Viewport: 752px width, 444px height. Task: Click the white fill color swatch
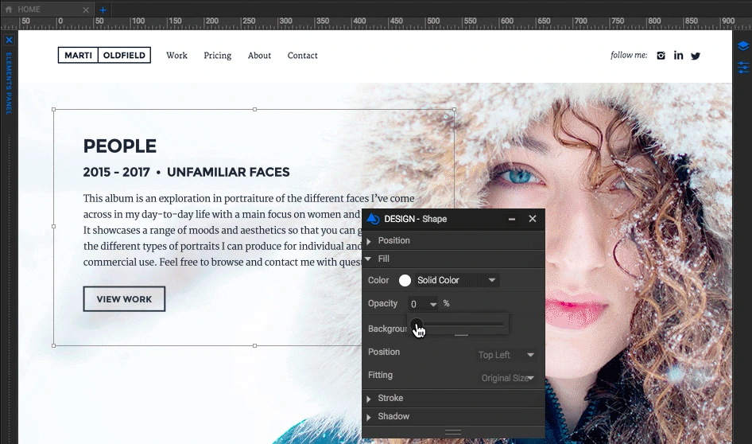point(405,280)
